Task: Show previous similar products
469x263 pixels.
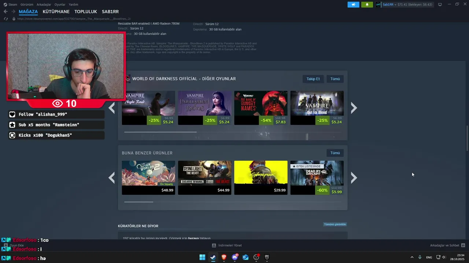Action: point(112,178)
